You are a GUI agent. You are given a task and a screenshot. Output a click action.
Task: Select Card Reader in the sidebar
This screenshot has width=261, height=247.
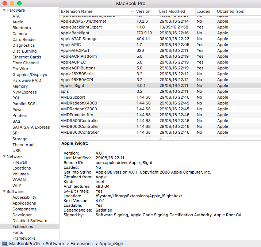click(24, 39)
